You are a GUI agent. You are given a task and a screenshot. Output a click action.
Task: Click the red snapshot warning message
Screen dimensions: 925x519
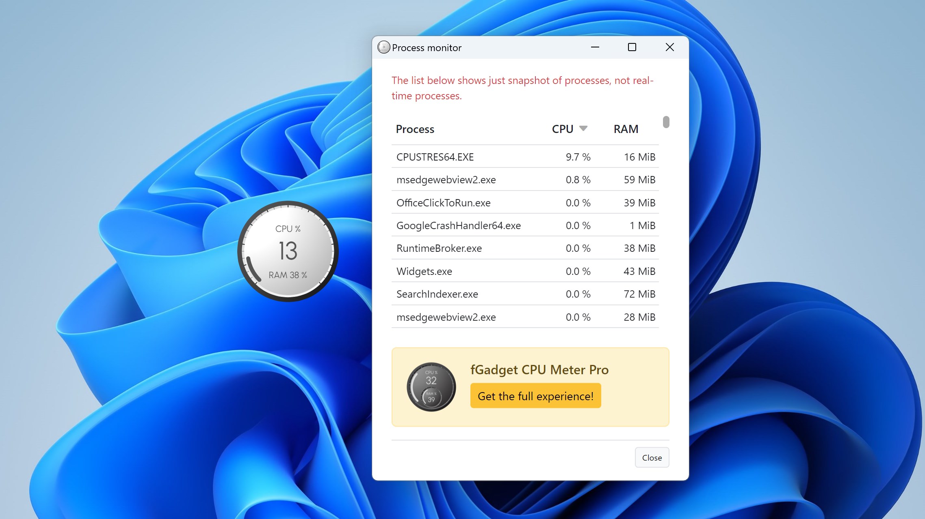point(522,88)
